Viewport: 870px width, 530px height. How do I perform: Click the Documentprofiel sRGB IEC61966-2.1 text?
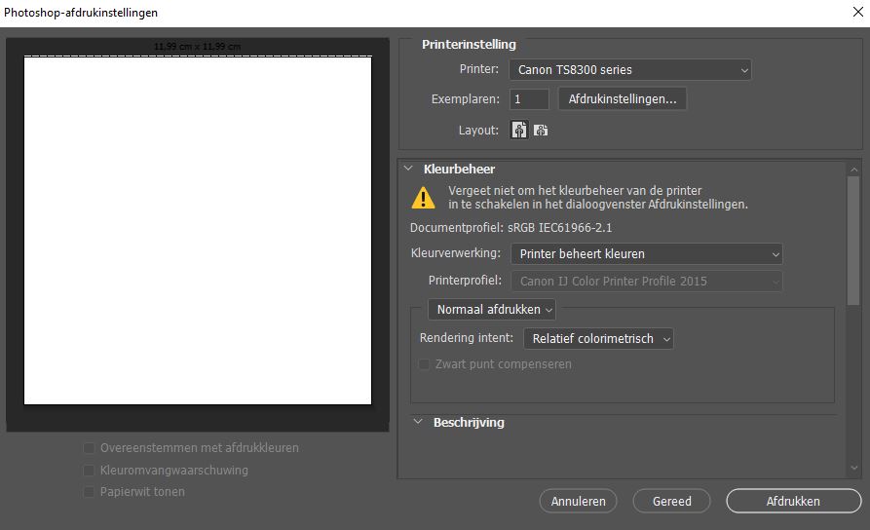[x=511, y=228]
